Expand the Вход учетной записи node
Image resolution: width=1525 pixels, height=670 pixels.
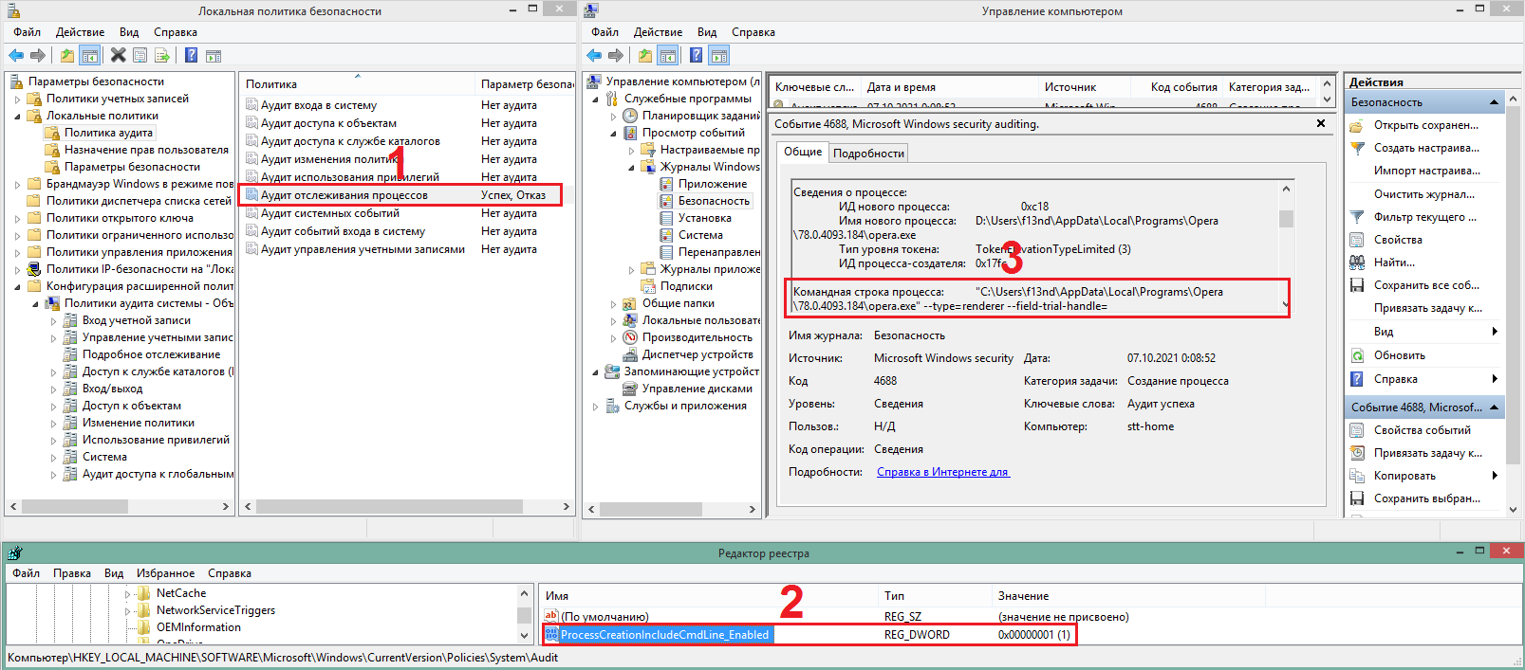tap(53, 321)
